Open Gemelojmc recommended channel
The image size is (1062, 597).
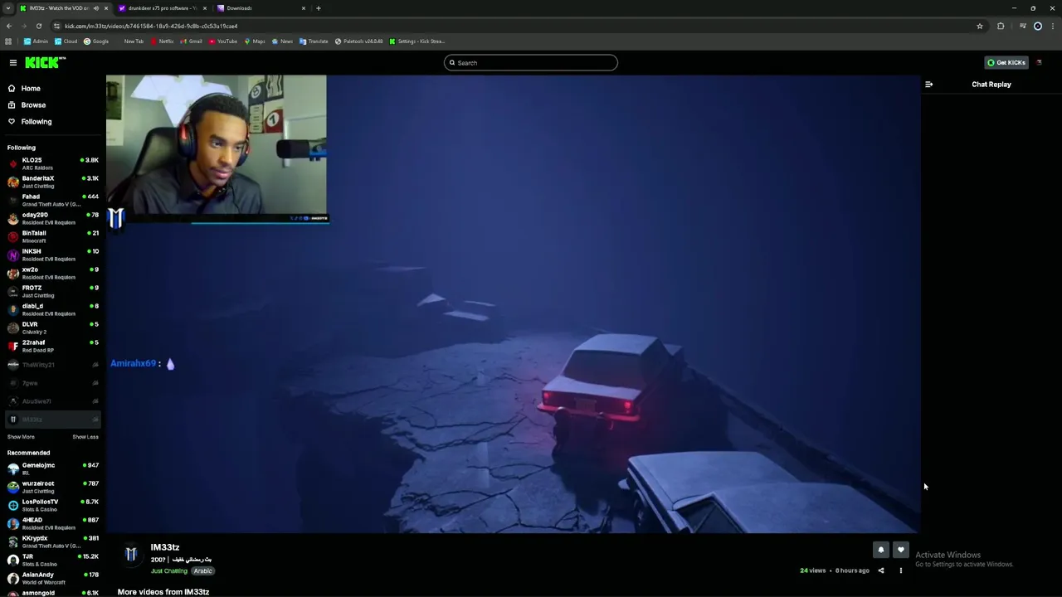coord(53,468)
